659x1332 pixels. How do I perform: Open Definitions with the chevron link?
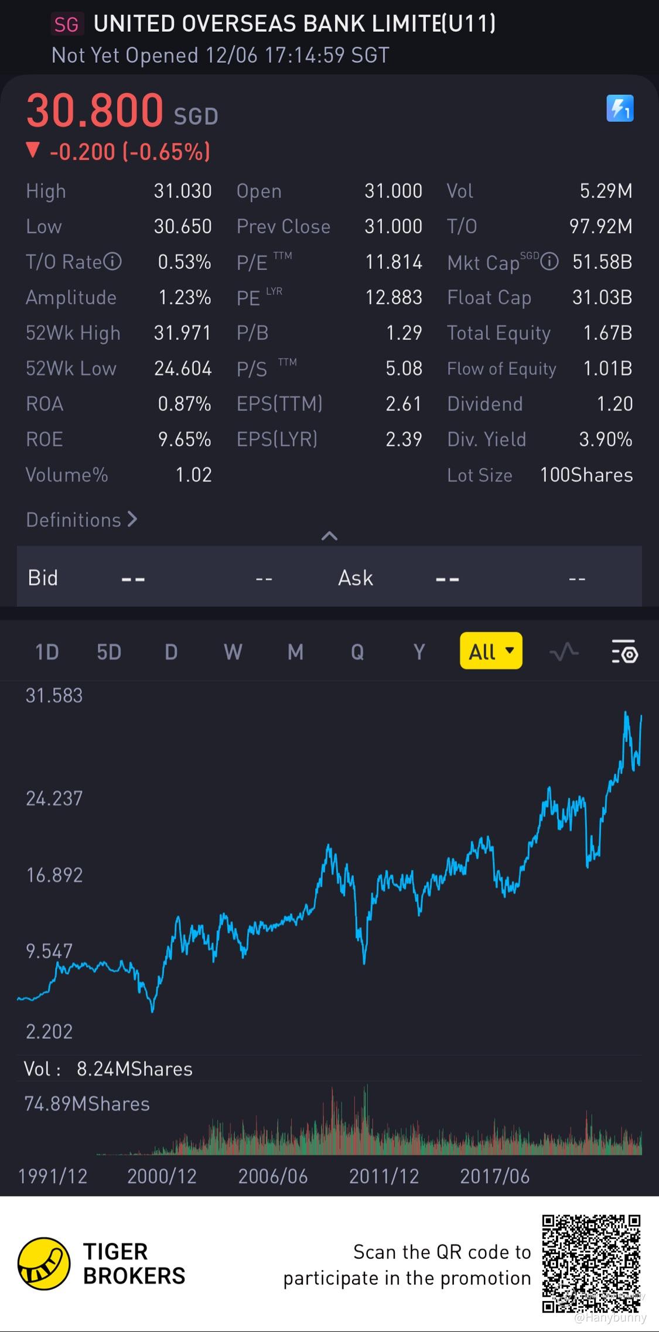coord(81,520)
